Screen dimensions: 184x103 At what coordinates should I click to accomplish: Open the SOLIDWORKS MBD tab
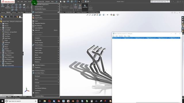click(70, 12)
